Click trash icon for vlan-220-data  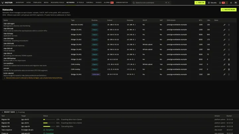(x=229, y=40)
